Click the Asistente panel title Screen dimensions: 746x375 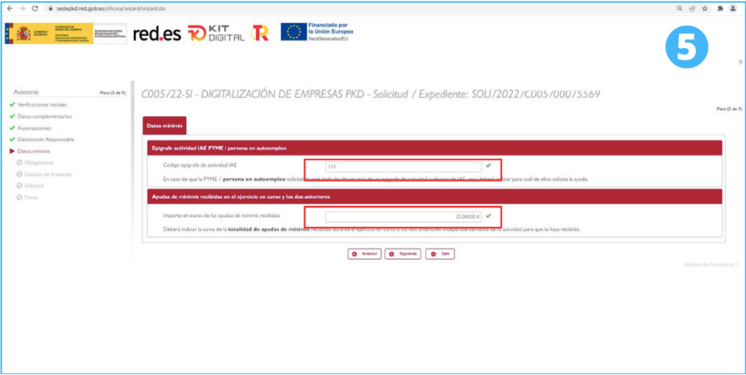coord(26,92)
